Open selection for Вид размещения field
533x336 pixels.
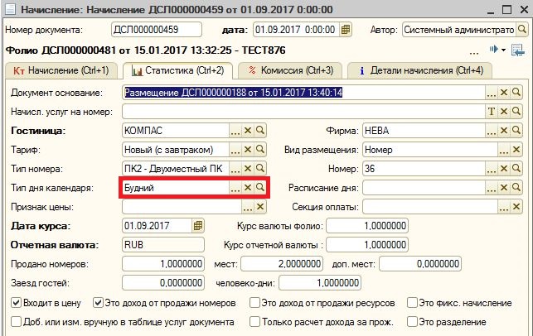(x=504, y=149)
